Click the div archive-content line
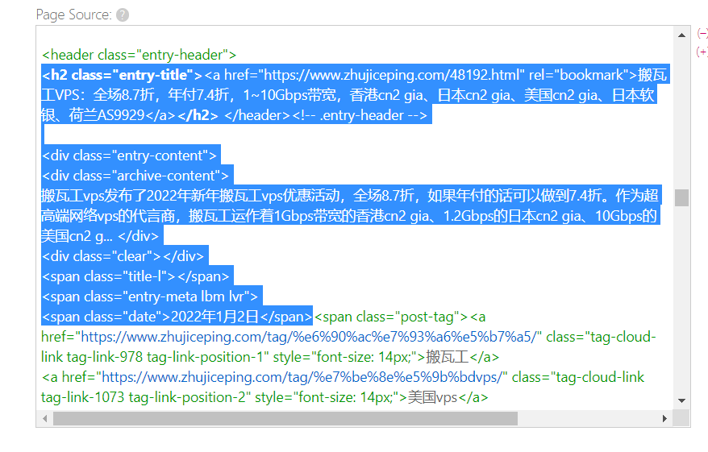The image size is (708, 452). coord(135,176)
